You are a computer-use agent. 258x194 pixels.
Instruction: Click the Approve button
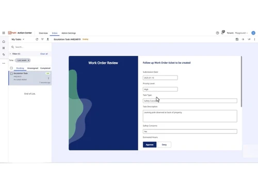pos(150,145)
